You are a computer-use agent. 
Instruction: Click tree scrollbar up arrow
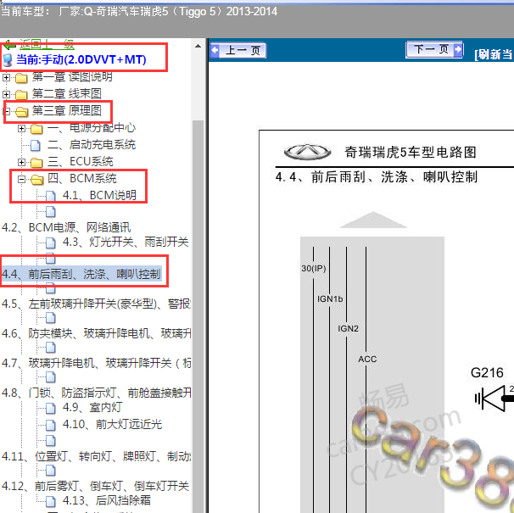[198, 47]
